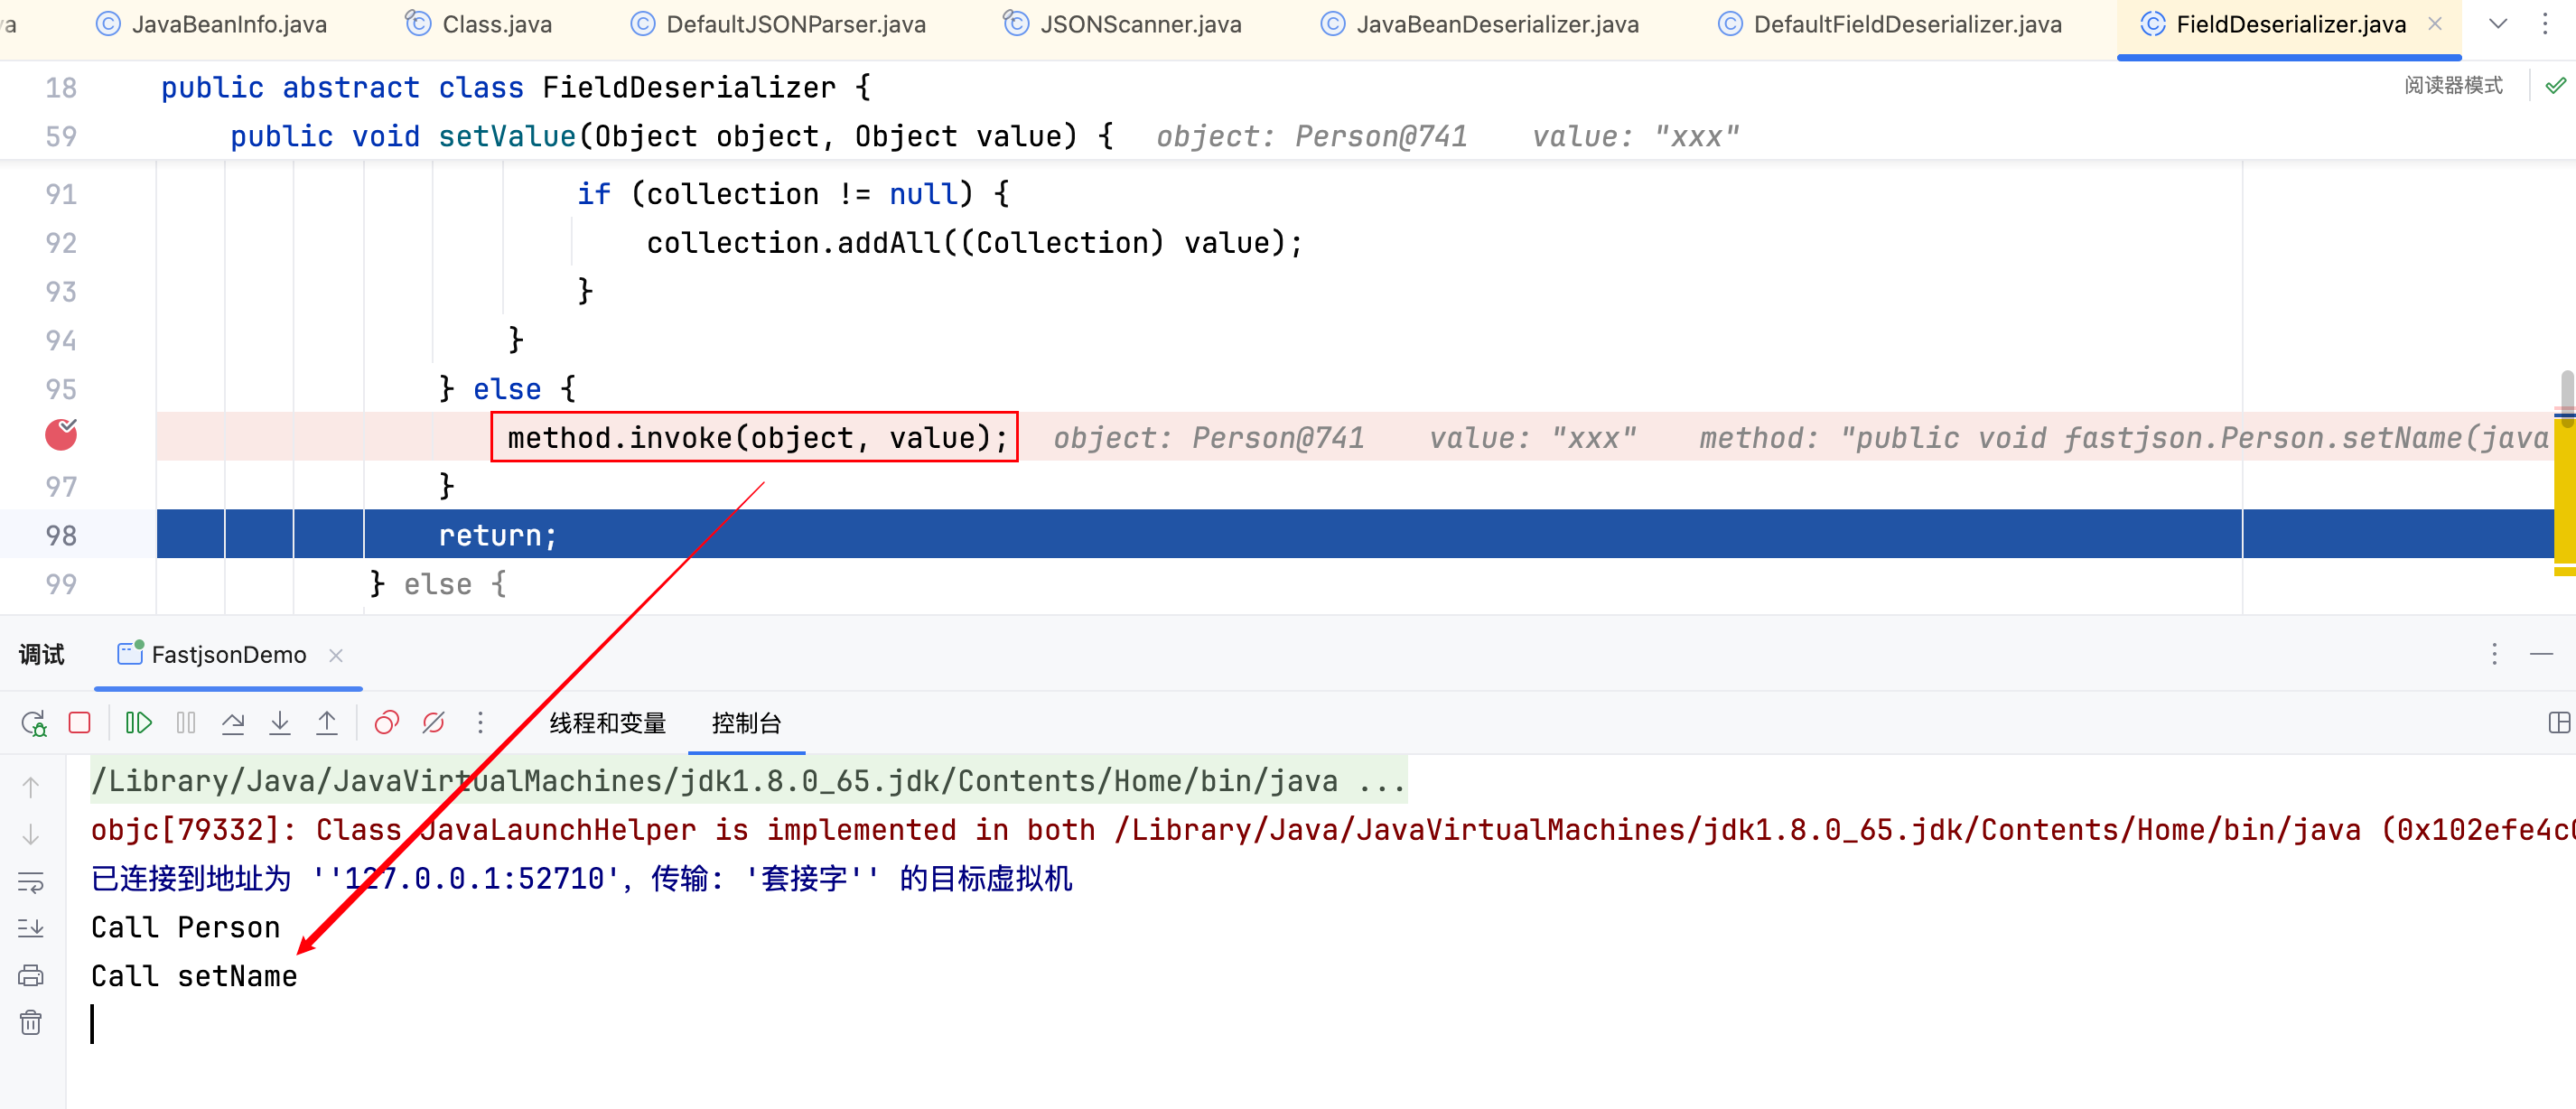Viewport: 2576px width, 1109px height.
Task: Close the FastjsonDemo debug tab
Action: pyautogui.click(x=336, y=655)
